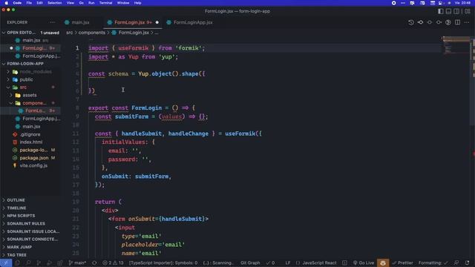The height and width of the screenshot is (267, 475).
Task: Open the Selection menu
Action: [x=54, y=3]
